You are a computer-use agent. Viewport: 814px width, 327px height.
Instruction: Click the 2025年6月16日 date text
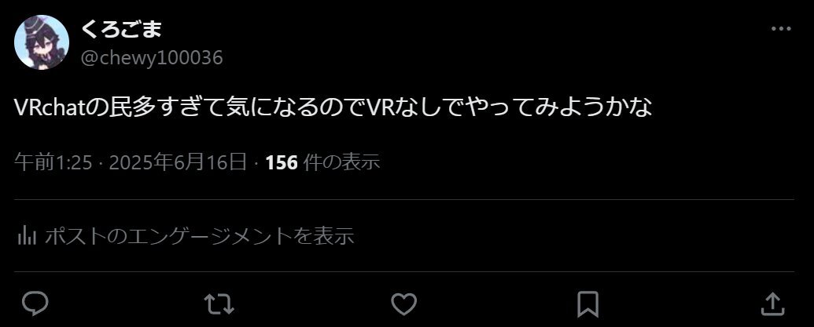178,163
